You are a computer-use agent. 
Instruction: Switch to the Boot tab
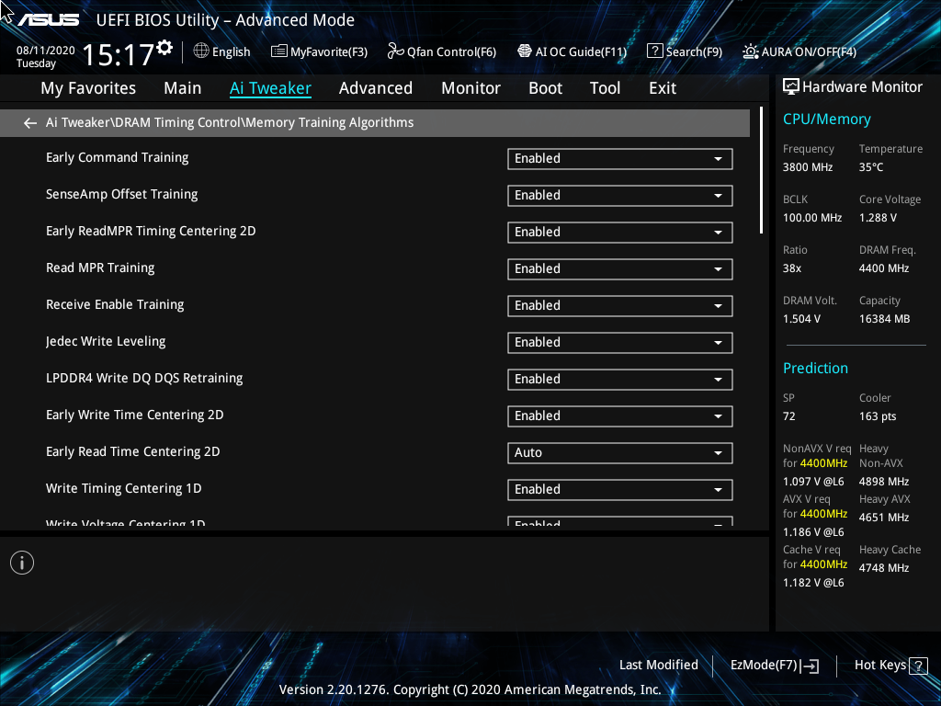tap(545, 87)
